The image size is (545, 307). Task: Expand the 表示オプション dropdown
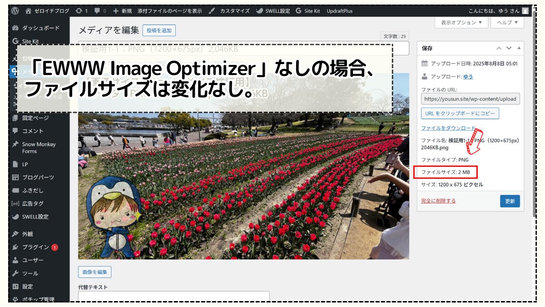[x=461, y=22]
